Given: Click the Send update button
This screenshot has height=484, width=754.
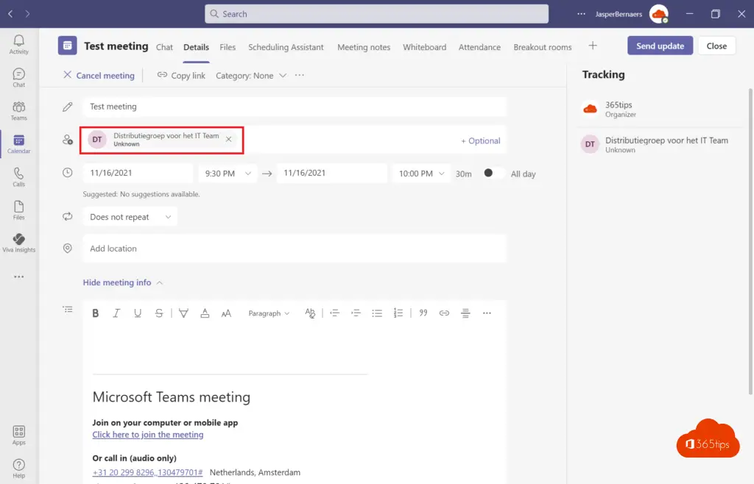Looking at the screenshot, I should [660, 46].
